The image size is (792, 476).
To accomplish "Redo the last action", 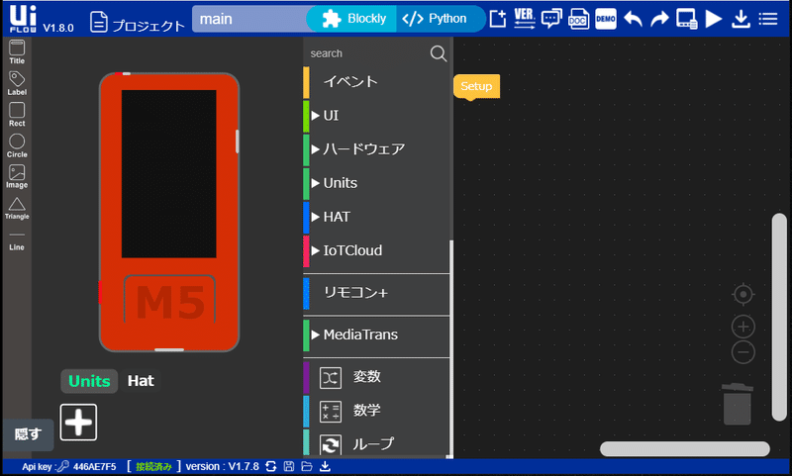I will [659, 19].
